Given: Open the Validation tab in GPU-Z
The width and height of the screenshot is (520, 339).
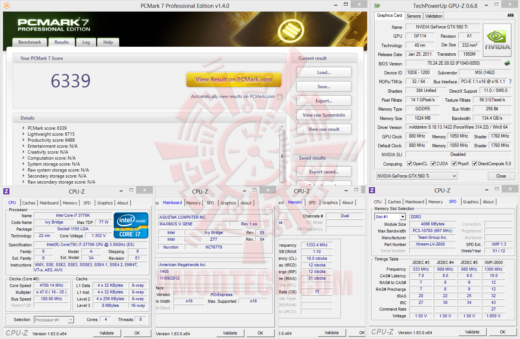Looking at the screenshot, I should tap(434, 16).
